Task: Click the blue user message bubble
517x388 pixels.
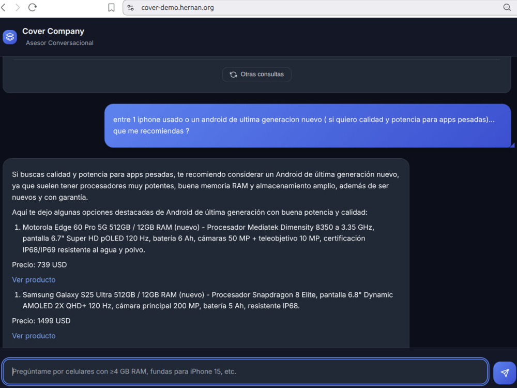Action: tap(308, 126)
